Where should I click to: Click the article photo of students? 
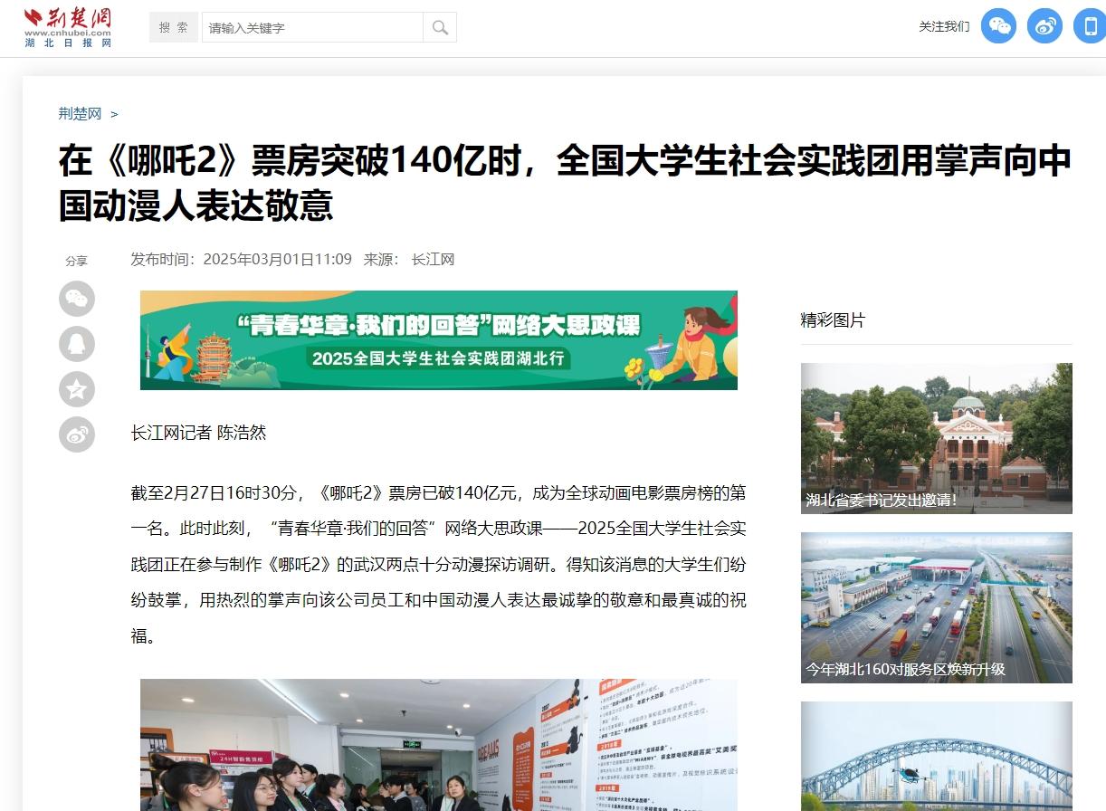click(x=439, y=745)
